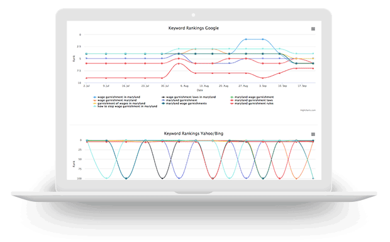Click the '16. Jul' date axis label
Image resolution: width=390 pixels, height=242 pixels.
point(126,86)
